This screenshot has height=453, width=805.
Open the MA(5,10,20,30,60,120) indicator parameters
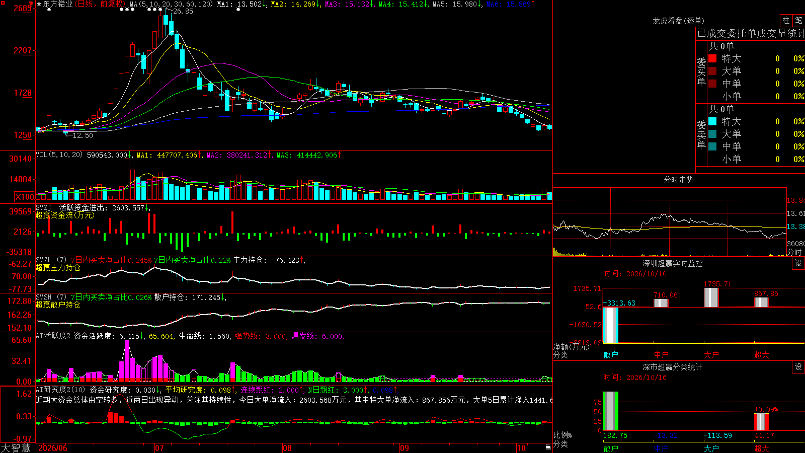pyautogui.click(x=172, y=4)
